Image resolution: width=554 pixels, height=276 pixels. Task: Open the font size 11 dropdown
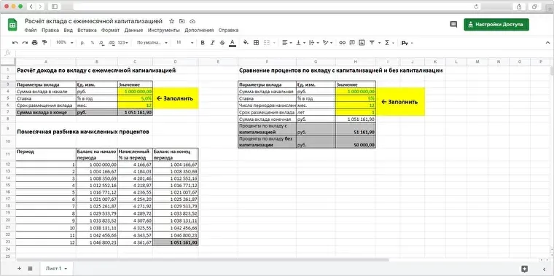coord(184,43)
